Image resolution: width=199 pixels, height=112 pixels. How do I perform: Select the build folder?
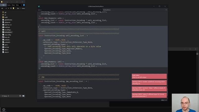(x=6, y=17)
